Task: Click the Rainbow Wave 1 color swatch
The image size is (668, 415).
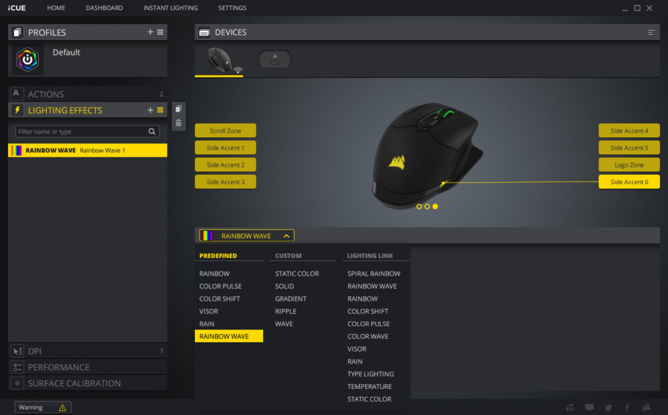Action: coord(16,150)
